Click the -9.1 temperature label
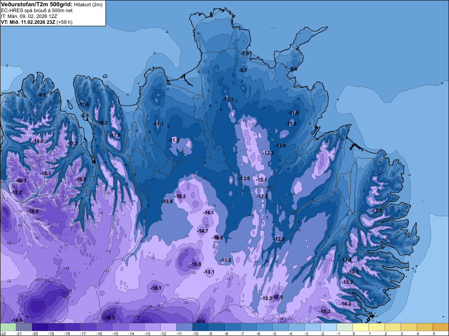449x336 pixels. pyautogui.click(x=243, y=70)
